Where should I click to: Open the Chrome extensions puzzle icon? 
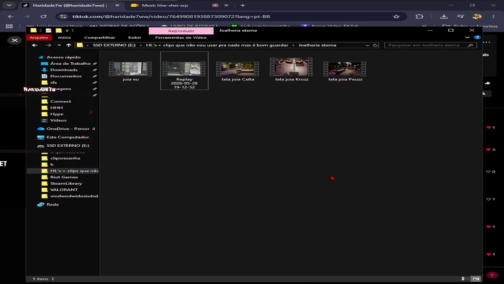[x=419, y=17]
